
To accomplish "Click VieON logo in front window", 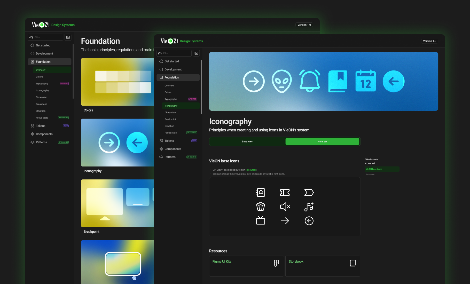I will pos(169,41).
